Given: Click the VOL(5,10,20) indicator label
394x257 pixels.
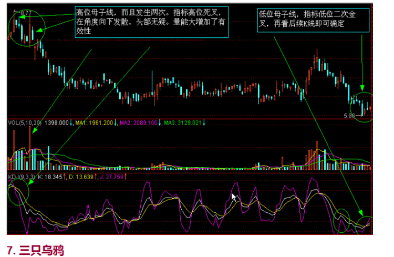Looking at the screenshot, I should (25, 122).
